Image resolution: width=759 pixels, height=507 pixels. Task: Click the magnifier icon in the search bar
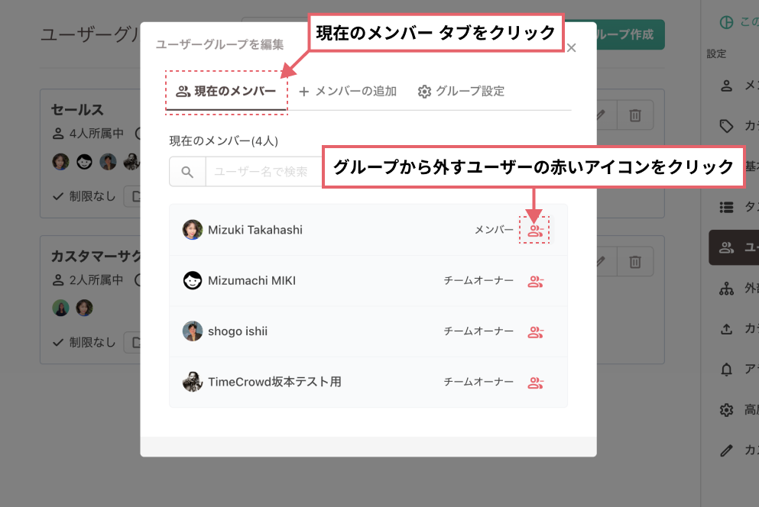(187, 171)
